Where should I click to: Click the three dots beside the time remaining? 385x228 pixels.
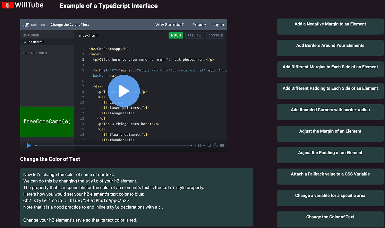pos(204,146)
